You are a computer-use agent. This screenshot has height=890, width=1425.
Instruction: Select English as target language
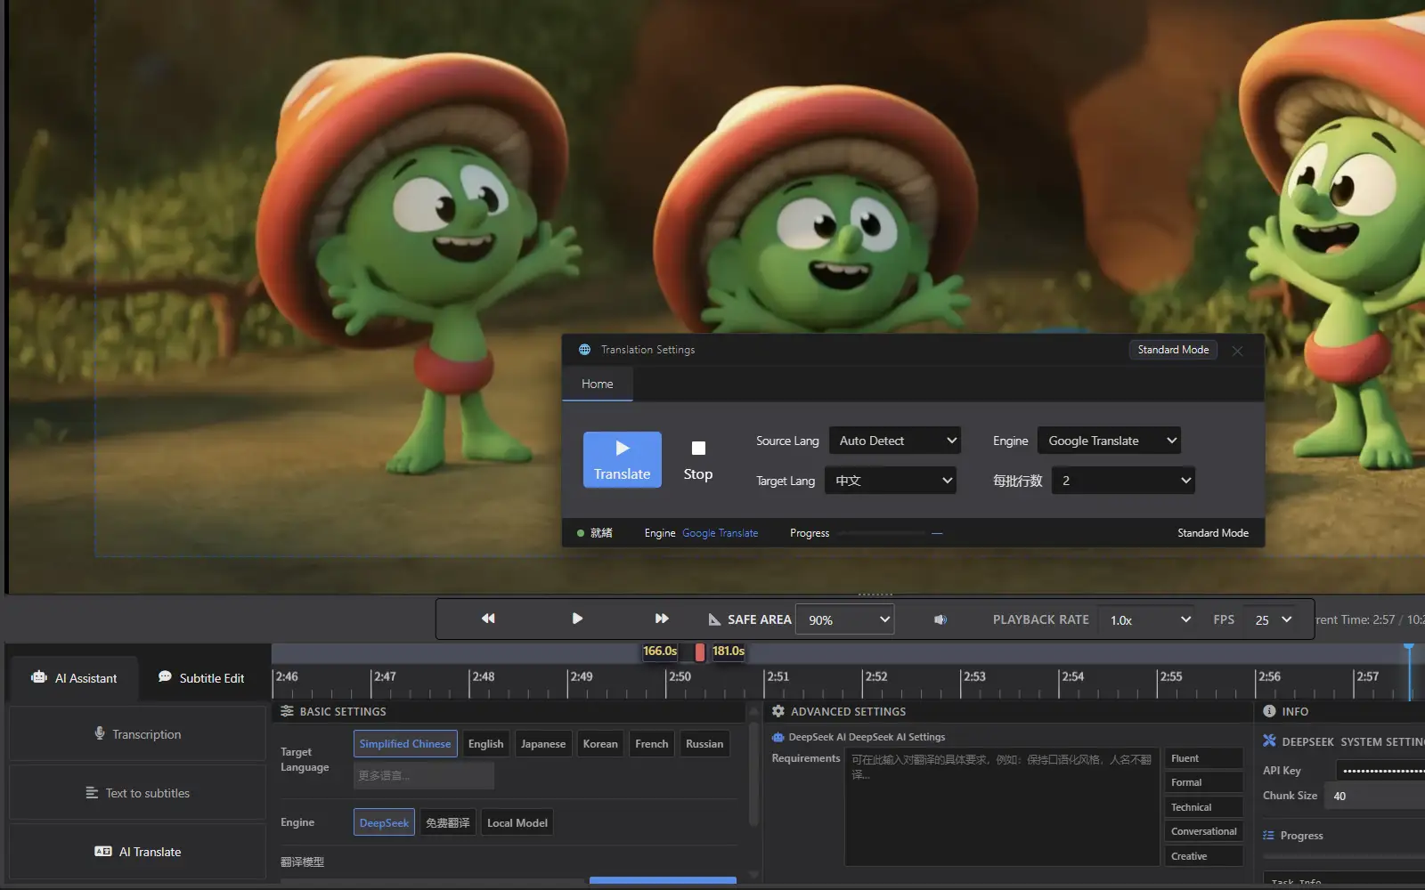point(485,744)
